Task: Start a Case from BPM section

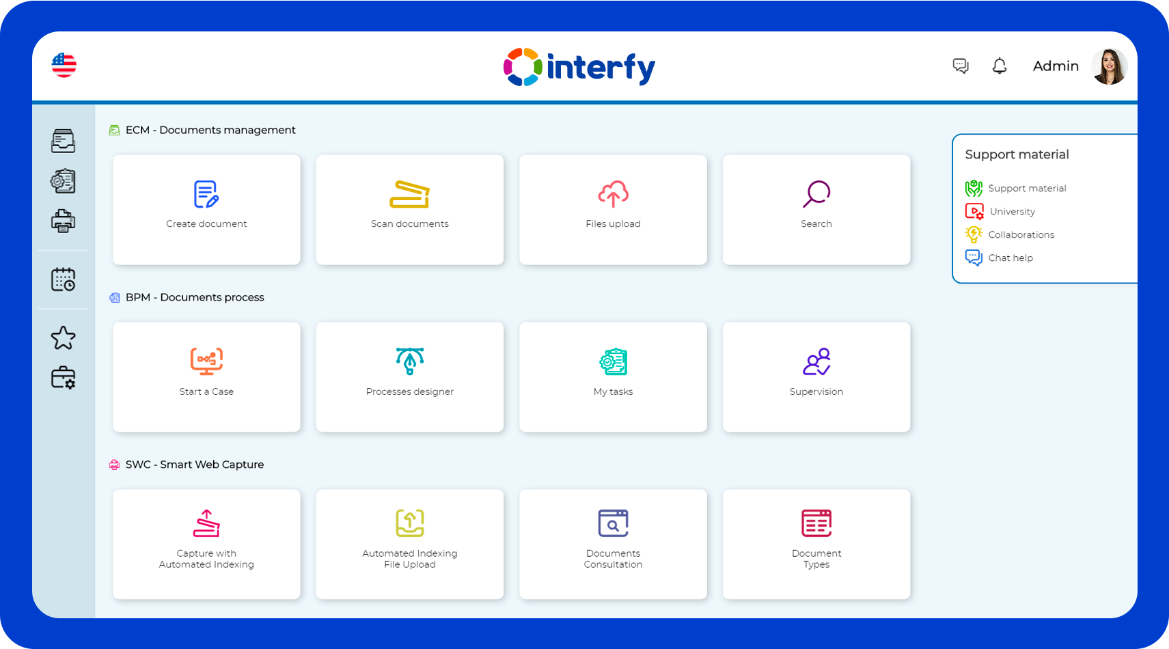Action: coord(206,376)
